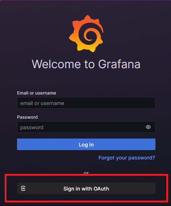
Task: Click the 'Sign in with OAuth' text
Action: (86, 189)
